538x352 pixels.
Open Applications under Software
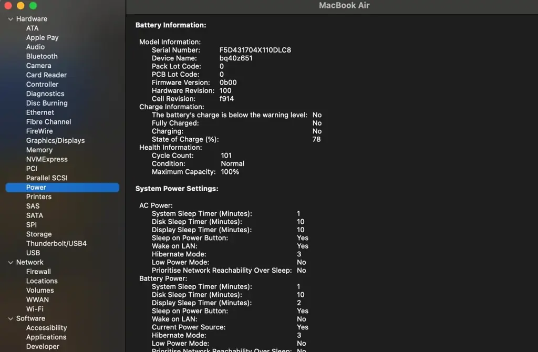click(x=46, y=337)
